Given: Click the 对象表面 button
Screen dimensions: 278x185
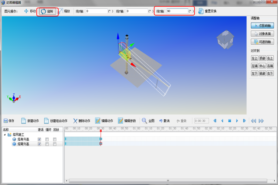Looking at the screenshot, I should coord(263,34).
